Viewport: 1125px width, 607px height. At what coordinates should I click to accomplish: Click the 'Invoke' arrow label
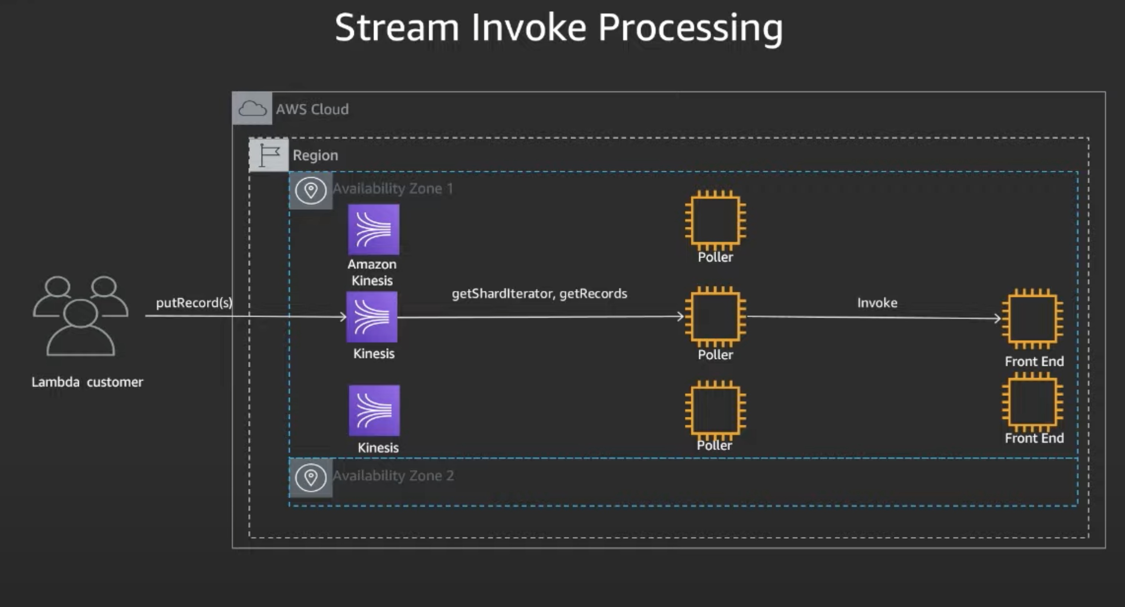[877, 303]
